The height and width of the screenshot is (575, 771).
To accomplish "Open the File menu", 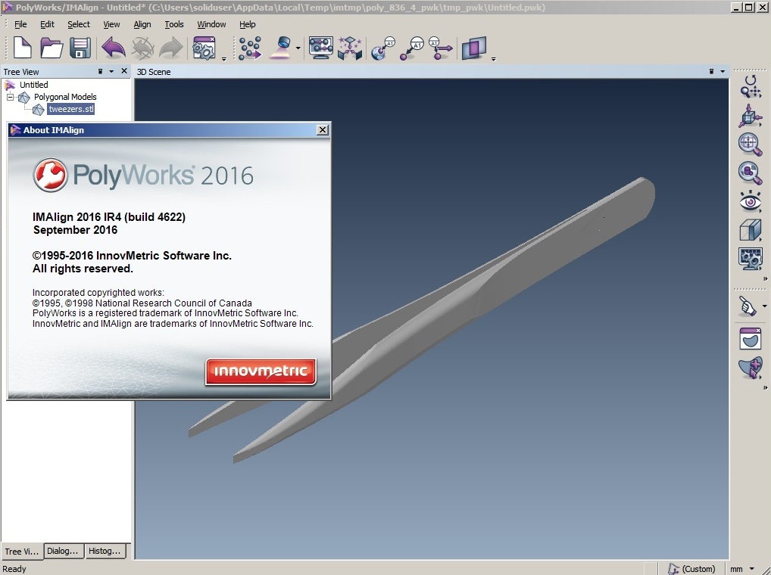I will point(20,24).
